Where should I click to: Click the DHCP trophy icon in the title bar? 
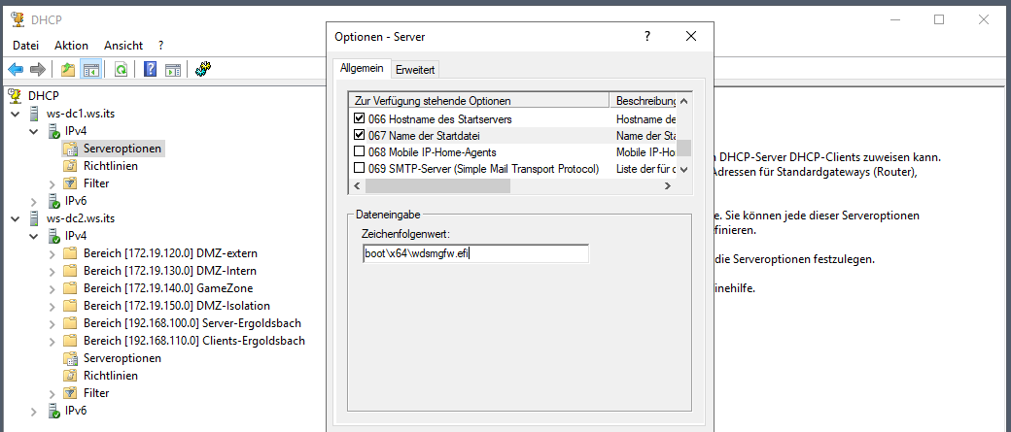click(x=18, y=19)
